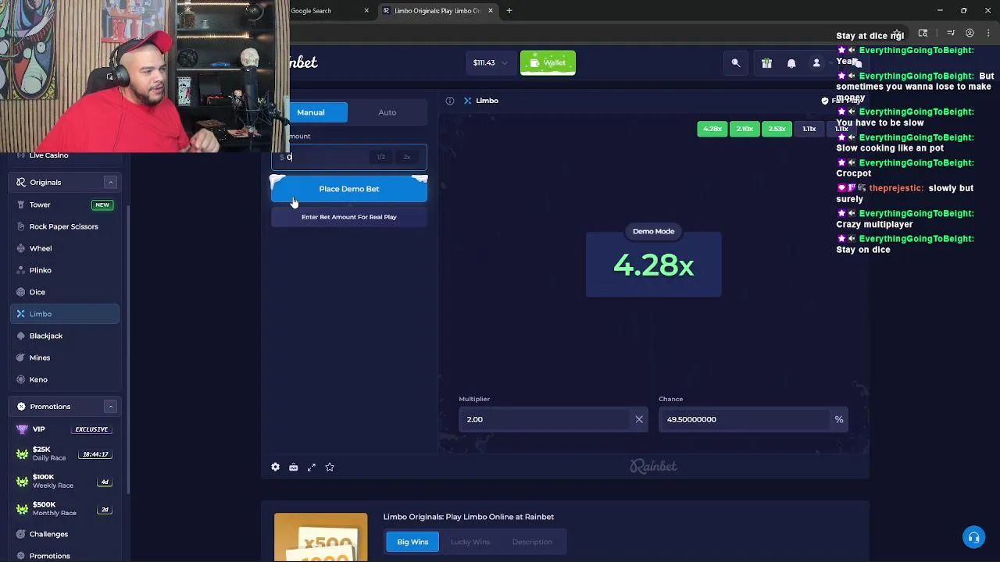Click Enter Bet Amount For Real Play
Screen dimensions: 1000x562
point(349,217)
